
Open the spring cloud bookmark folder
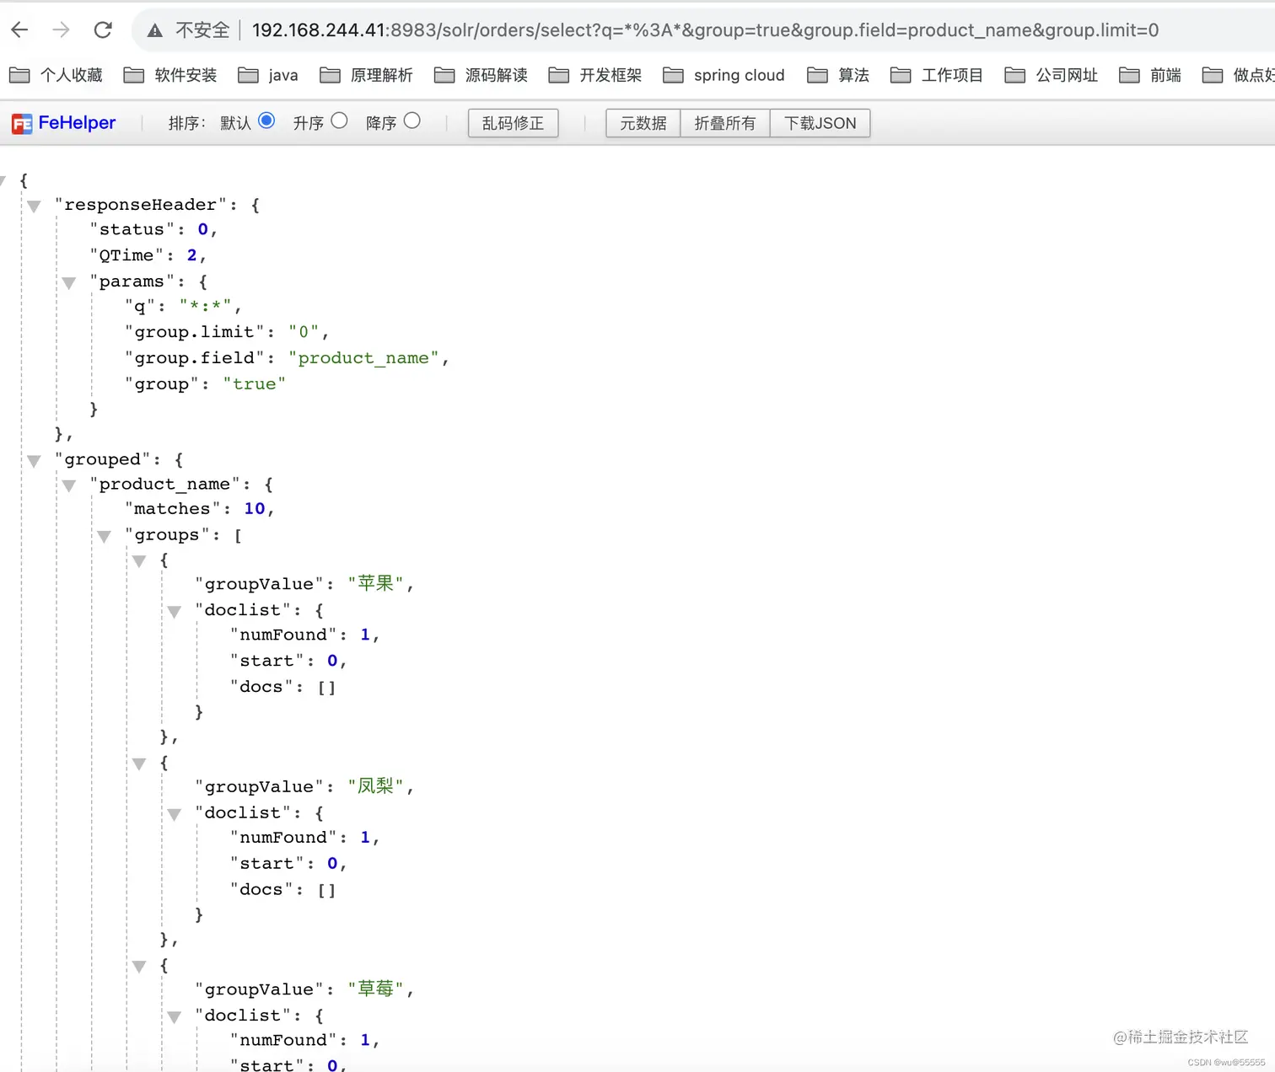click(x=724, y=75)
